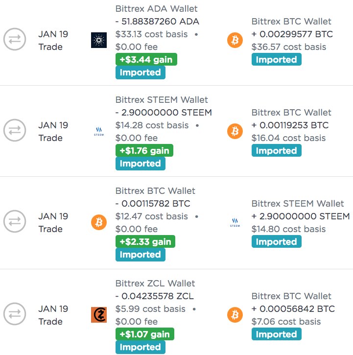
Task: Click the Cardano ADA coin icon
Action: [x=99, y=40]
